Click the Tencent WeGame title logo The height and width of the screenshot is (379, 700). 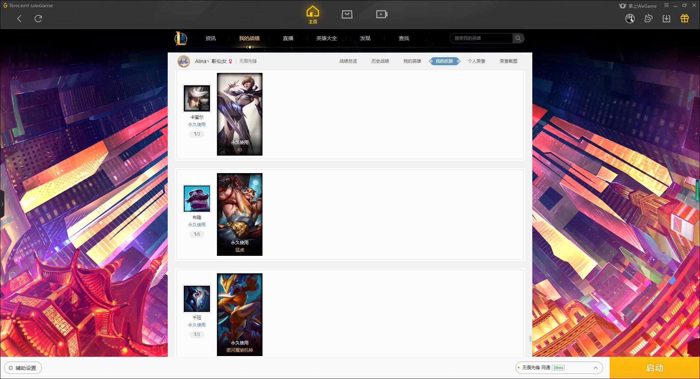28,5
